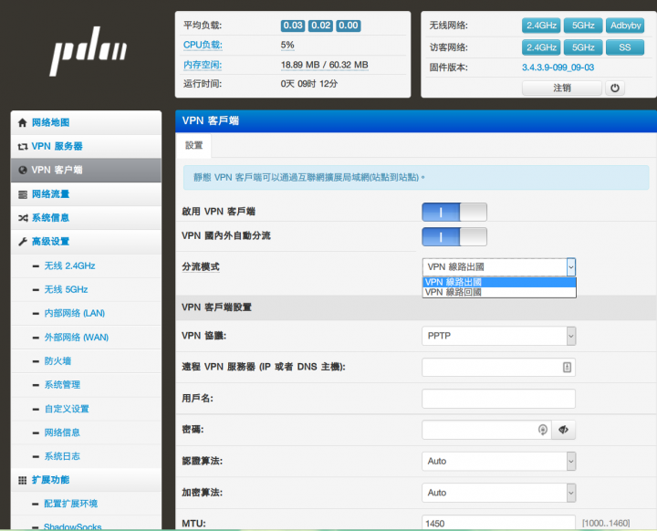Click the list icon beside 网络流量

coord(23,194)
